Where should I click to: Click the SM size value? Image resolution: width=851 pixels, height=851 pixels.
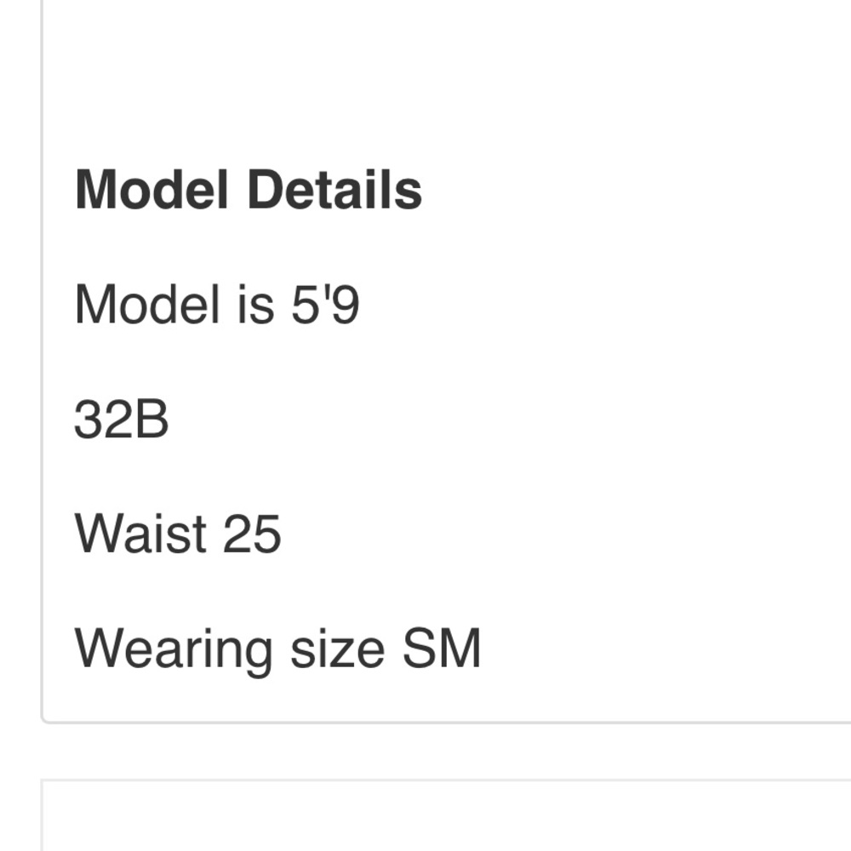click(x=442, y=648)
